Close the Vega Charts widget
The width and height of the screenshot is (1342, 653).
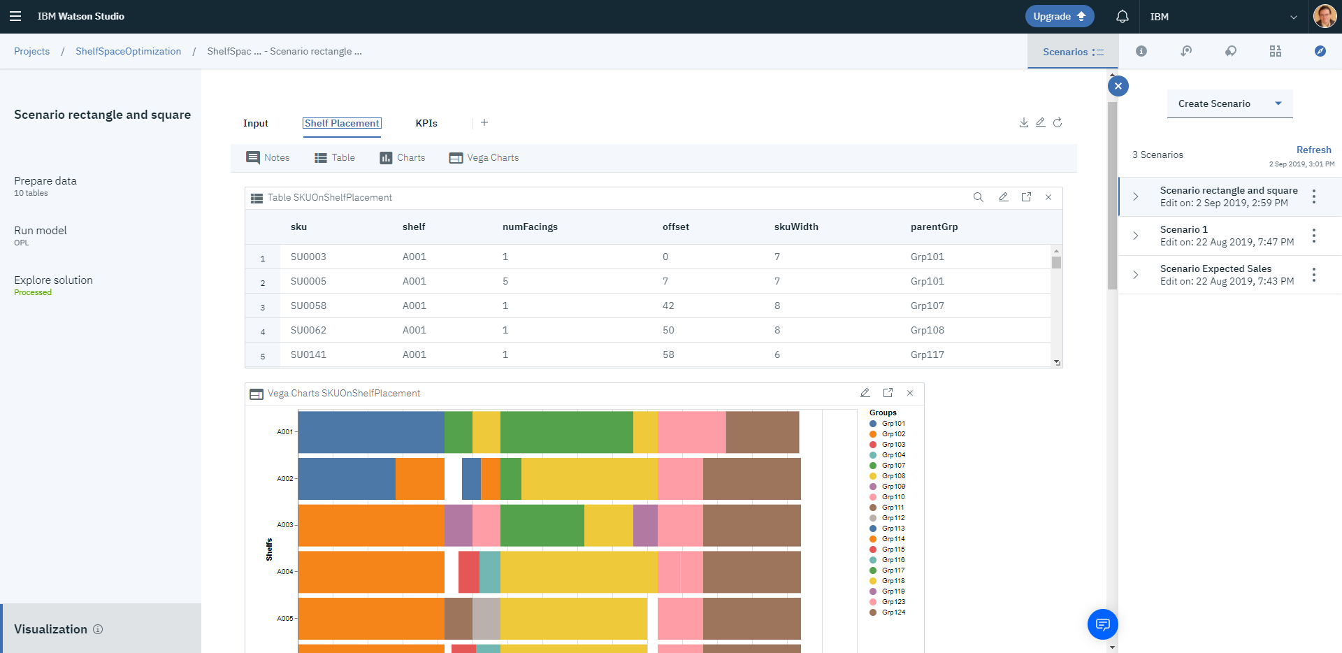point(910,393)
